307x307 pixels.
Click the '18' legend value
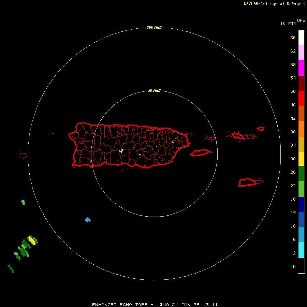(293, 199)
